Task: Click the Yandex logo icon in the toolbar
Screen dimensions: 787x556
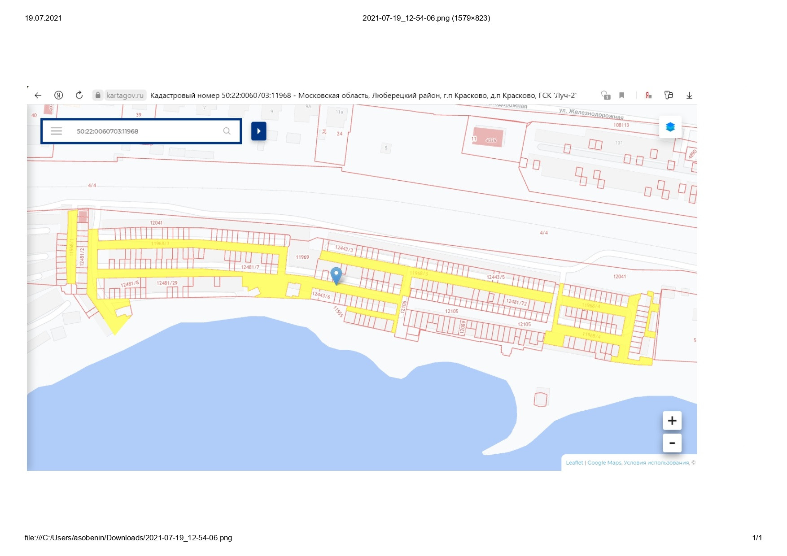Action: [59, 95]
